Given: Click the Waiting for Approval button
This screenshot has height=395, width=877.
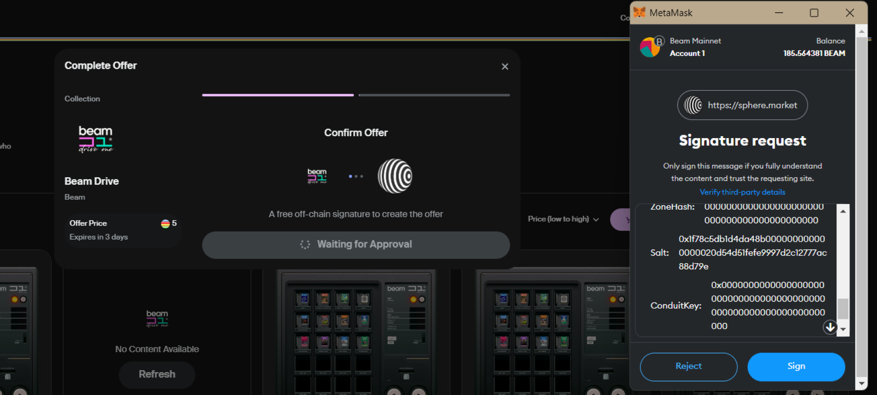Looking at the screenshot, I should click(356, 245).
